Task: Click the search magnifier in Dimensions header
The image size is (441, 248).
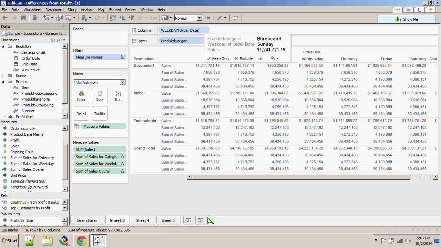Action: (x=59, y=40)
